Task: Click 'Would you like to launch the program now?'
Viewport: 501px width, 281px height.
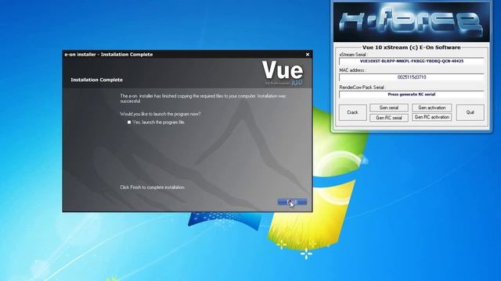Action: pos(160,114)
